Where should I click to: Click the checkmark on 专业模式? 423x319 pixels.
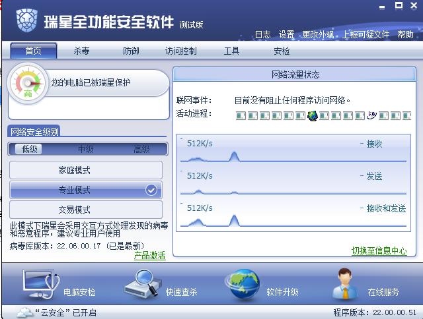(x=151, y=190)
